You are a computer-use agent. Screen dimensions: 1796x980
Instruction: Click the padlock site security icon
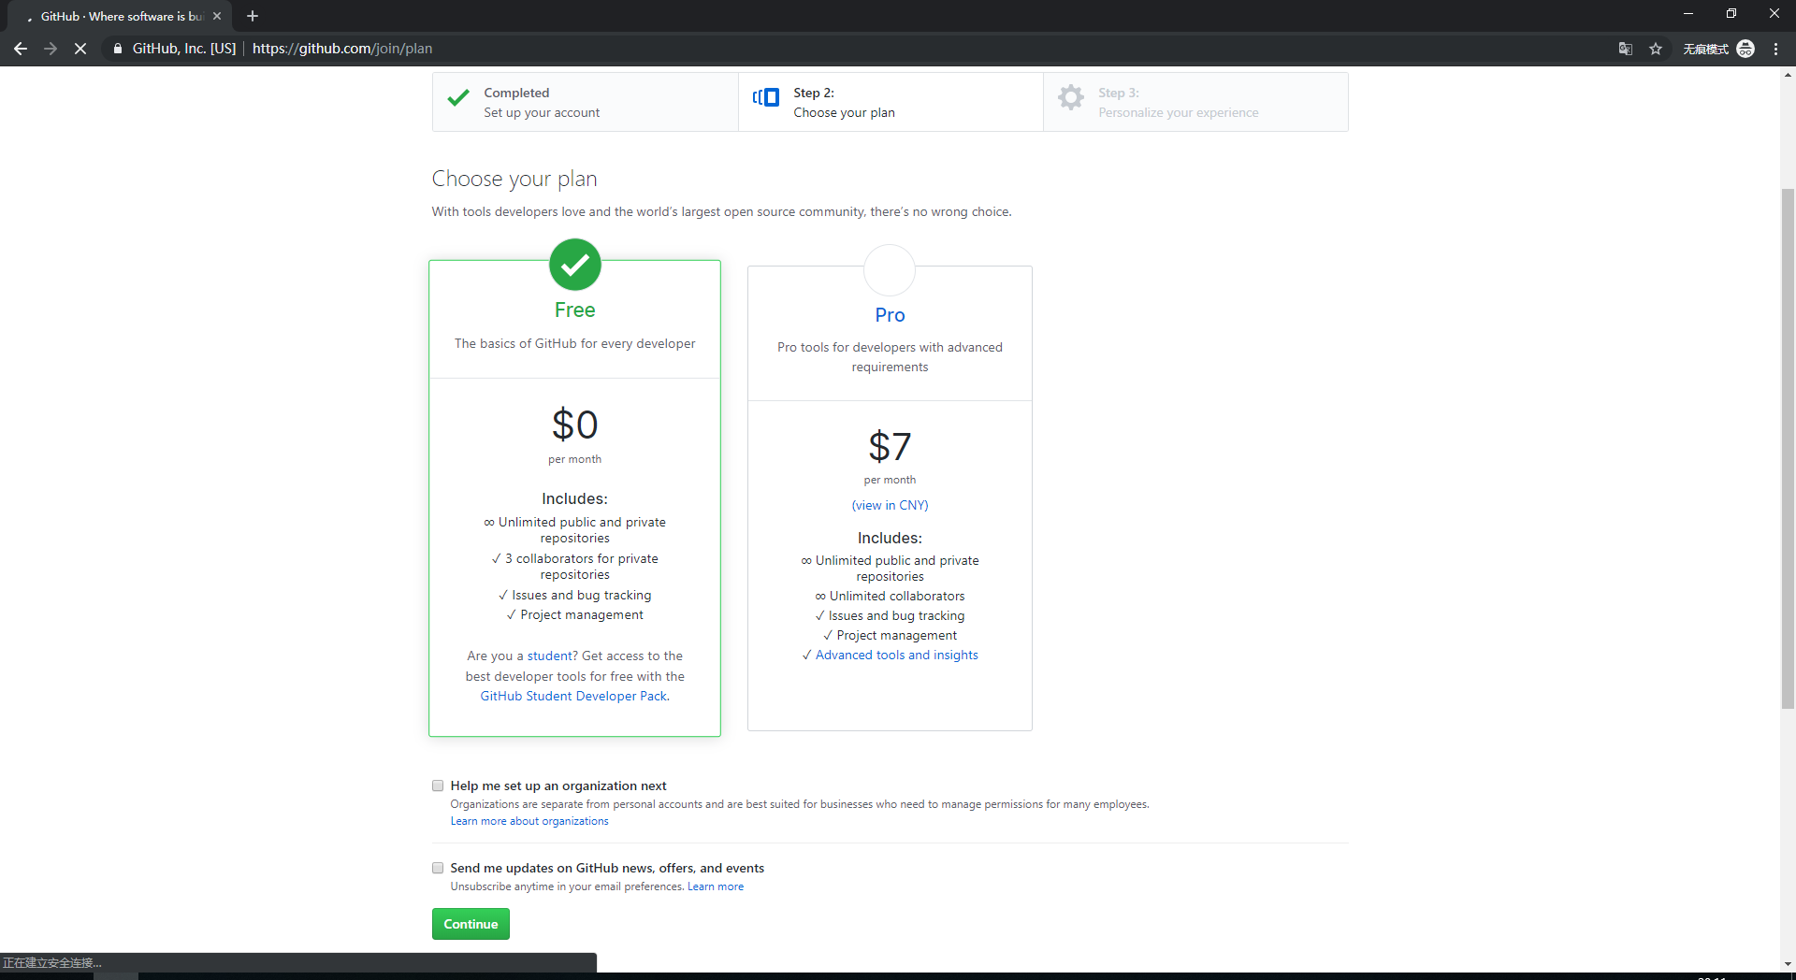[x=118, y=49]
